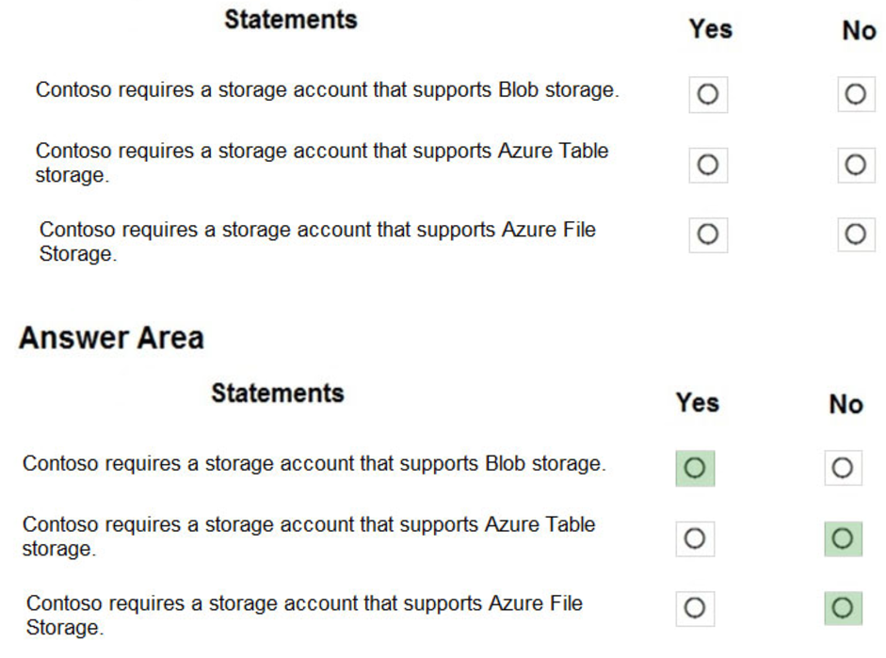Click the unselected Yes radio for Table storage answer
This screenshot has height=658, width=886.
tap(696, 538)
